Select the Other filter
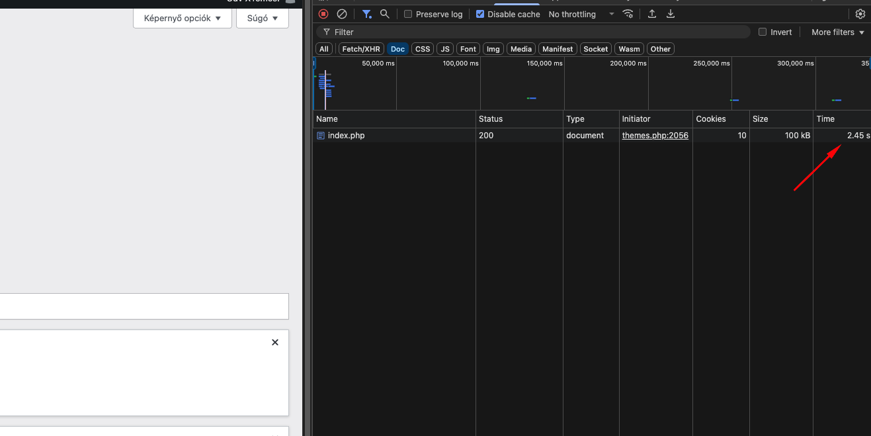871x436 pixels. [x=660, y=49]
